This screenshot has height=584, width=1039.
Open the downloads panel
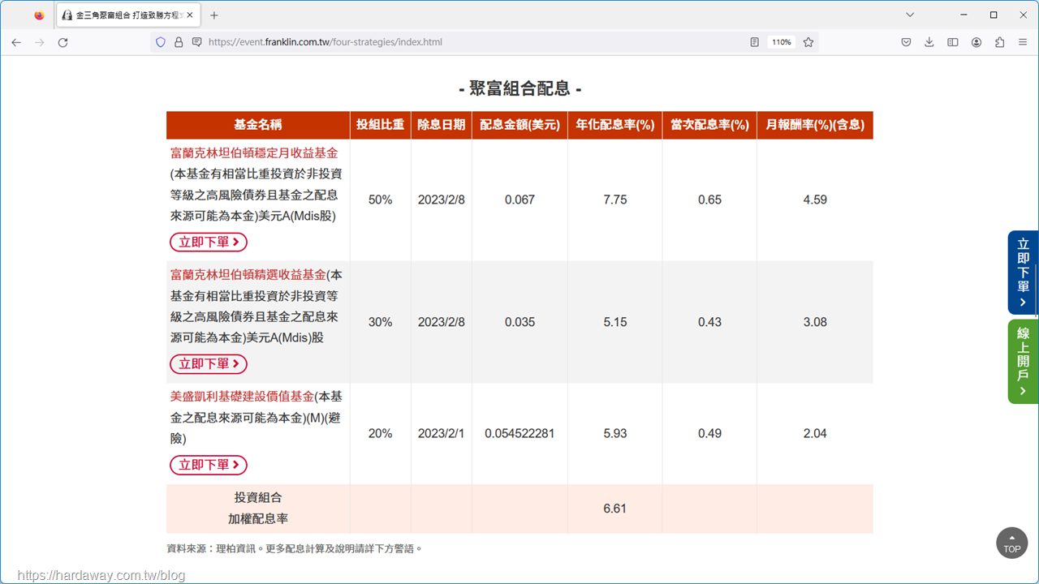tap(929, 42)
